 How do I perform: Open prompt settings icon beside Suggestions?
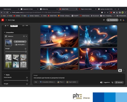click(x=112, y=82)
